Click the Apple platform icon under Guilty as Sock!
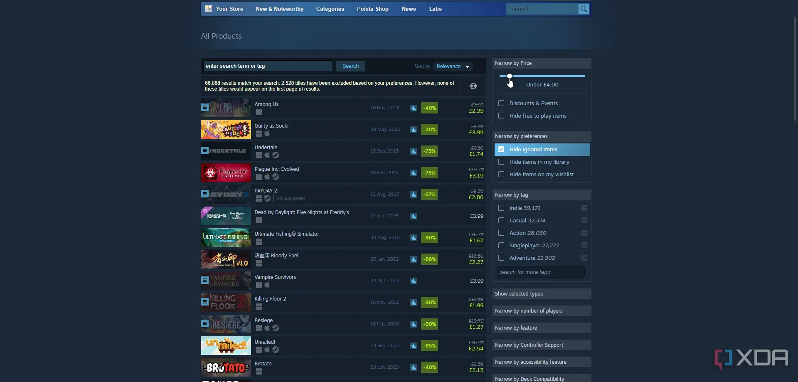The height and width of the screenshot is (382, 798). click(x=267, y=133)
